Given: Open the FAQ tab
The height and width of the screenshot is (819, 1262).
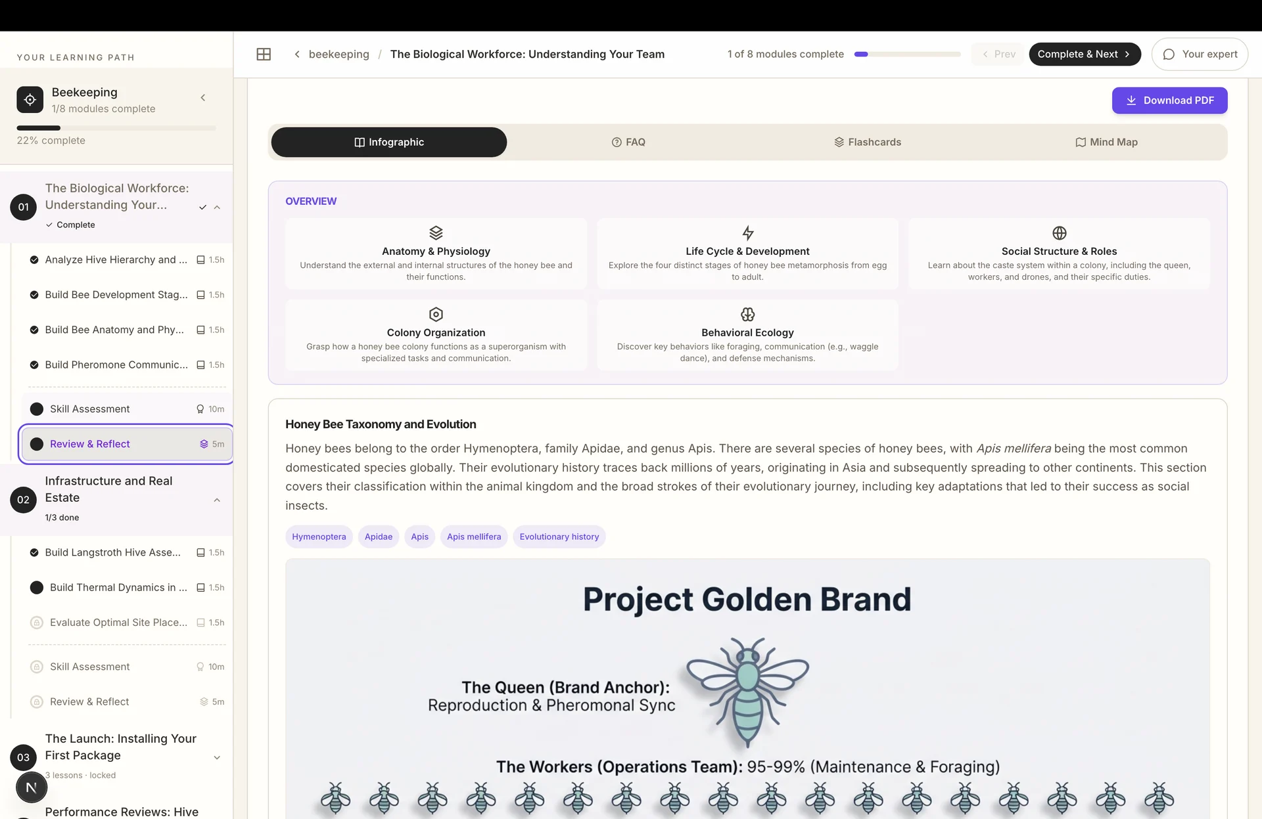Looking at the screenshot, I should click(x=628, y=142).
